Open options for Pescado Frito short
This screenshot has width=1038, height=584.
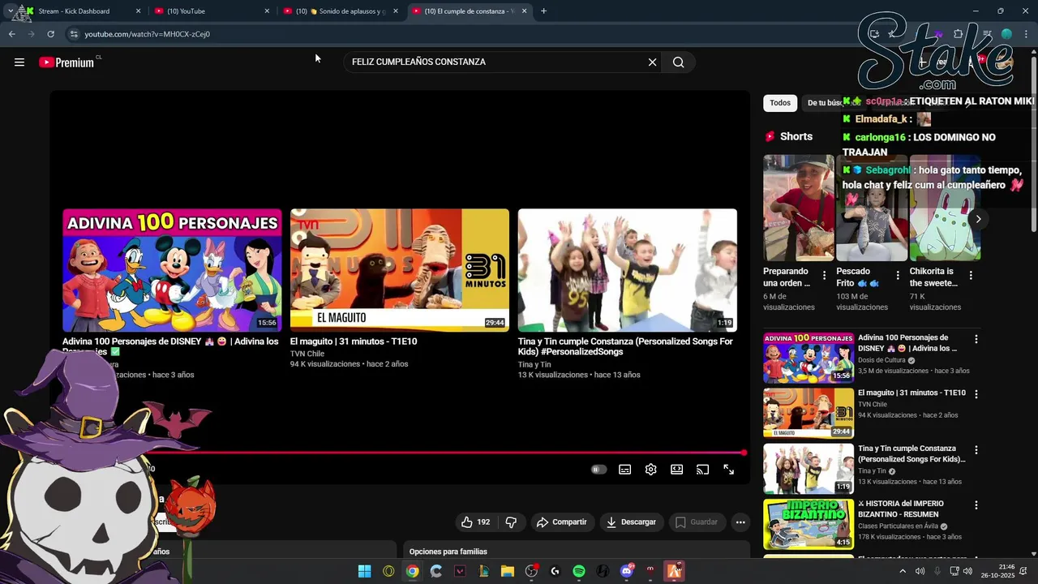tap(898, 276)
